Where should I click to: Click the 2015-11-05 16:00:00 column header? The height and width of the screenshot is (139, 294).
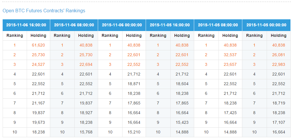click(170, 25)
